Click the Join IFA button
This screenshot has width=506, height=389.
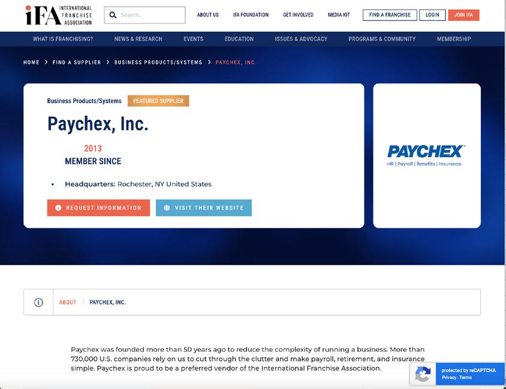(x=463, y=15)
